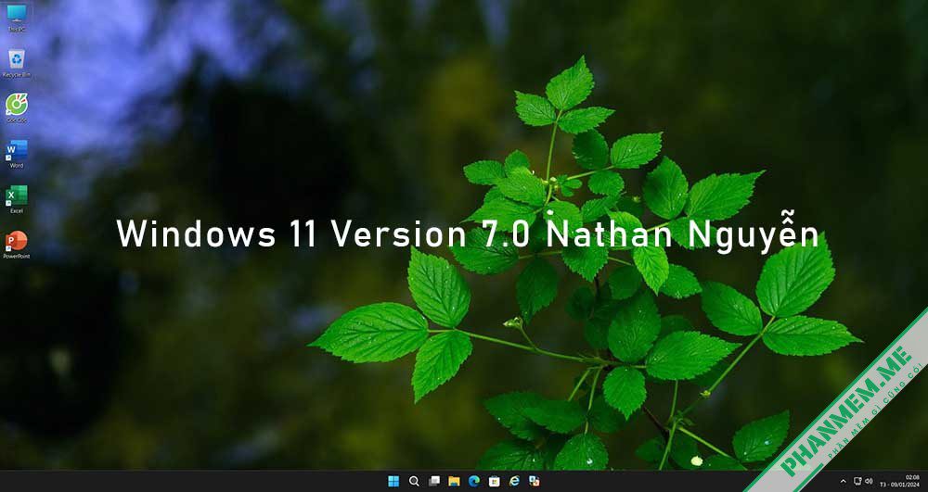Screen dimensions: 928x492
Task: Open the volume control tray icon
Action: pyautogui.click(x=869, y=482)
